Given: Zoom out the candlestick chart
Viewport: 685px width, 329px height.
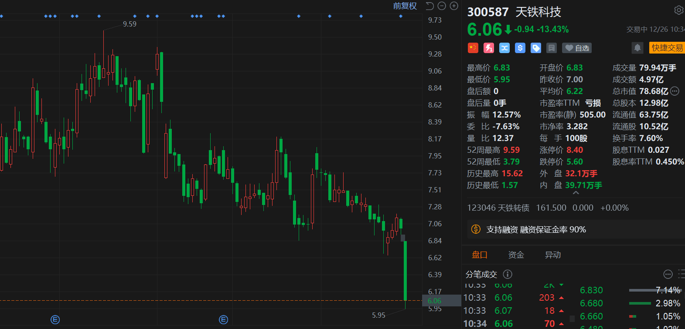Looking at the screenshot, I should pos(442,6).
